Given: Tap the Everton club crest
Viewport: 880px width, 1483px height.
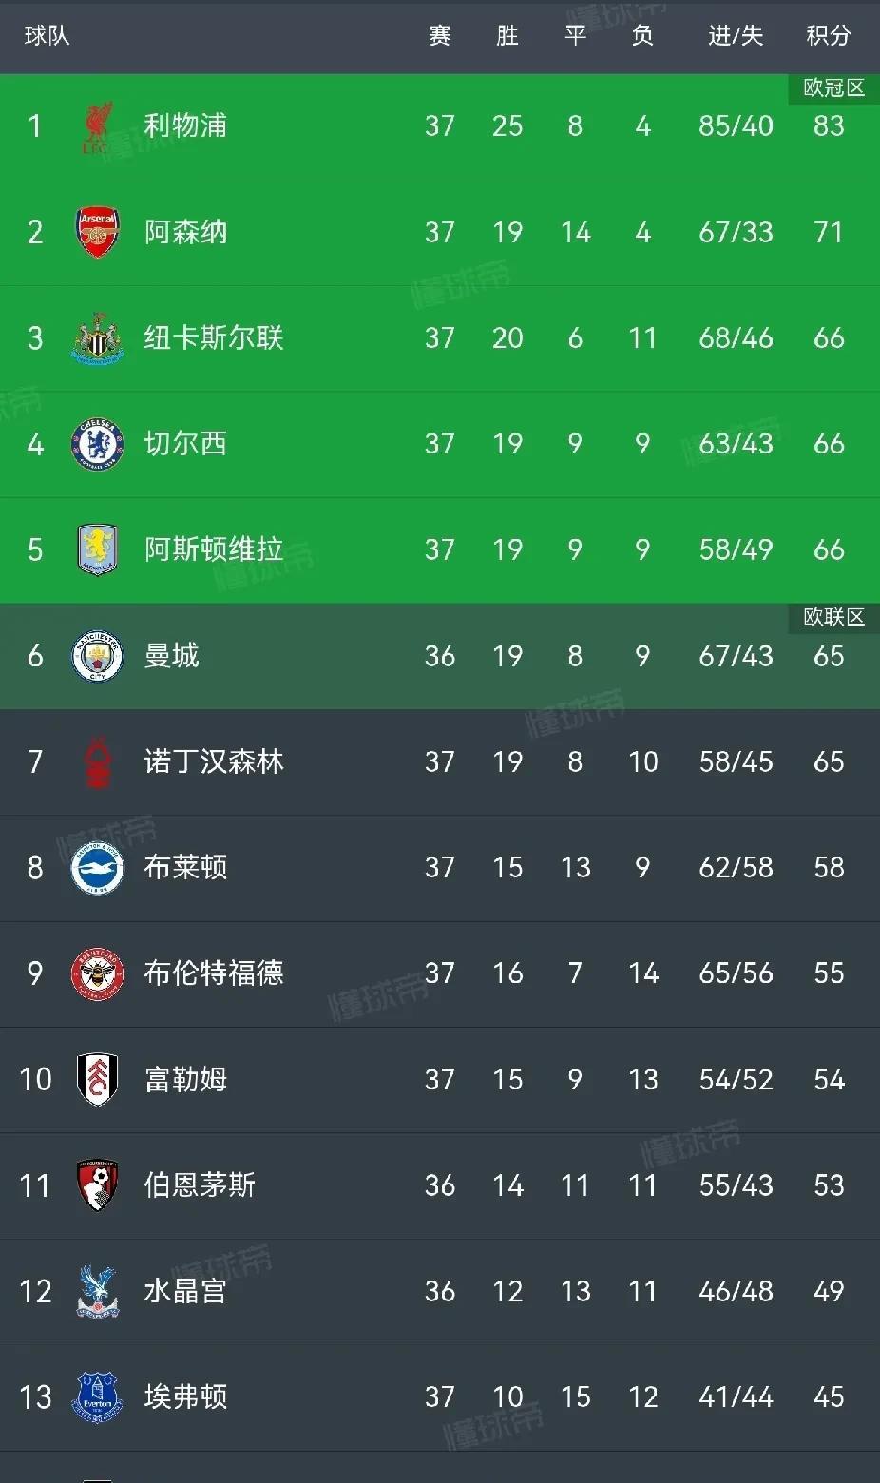Looking at the screenshot, I should (x=97, y=1396).
